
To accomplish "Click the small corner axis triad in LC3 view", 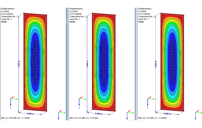I will tap(130, 115).
